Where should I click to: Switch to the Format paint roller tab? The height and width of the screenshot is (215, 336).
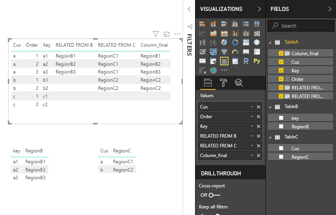(x=223, y=83)
